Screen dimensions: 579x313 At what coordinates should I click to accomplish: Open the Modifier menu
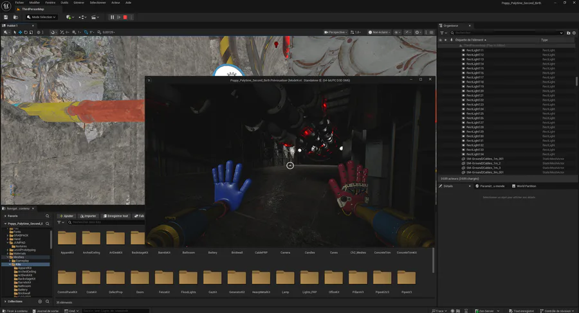tap(34, 3)
